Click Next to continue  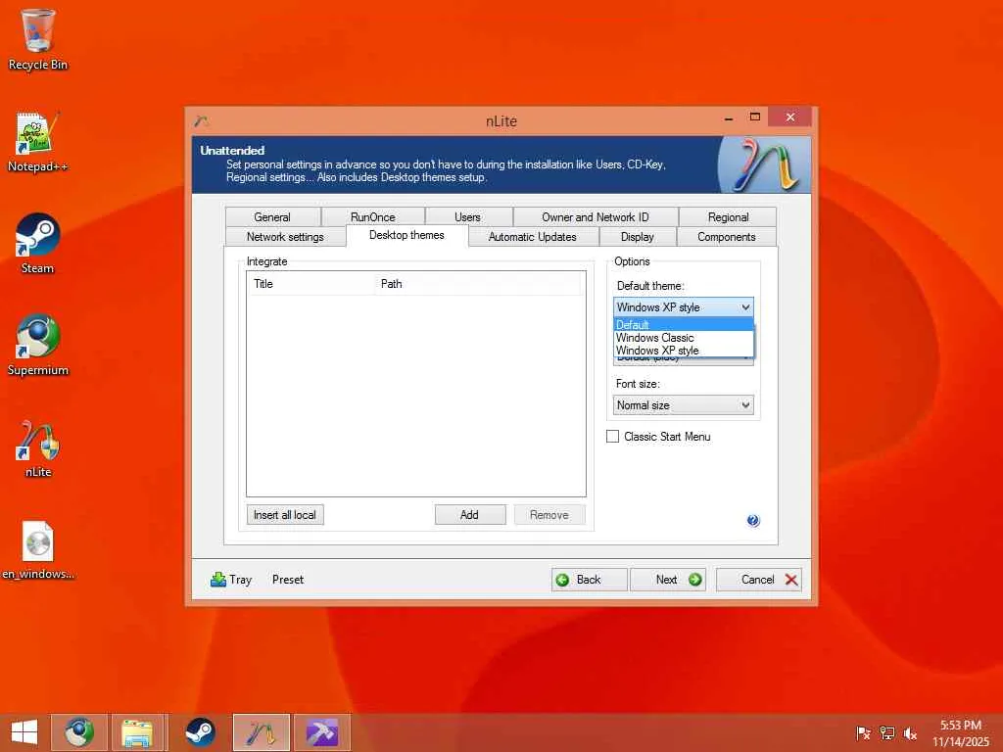[668, 580]
